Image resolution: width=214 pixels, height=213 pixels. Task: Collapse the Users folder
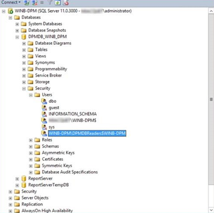[31, 95]
